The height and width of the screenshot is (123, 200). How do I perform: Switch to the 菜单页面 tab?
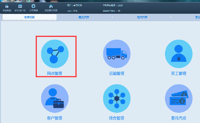[x=29, y=17]
